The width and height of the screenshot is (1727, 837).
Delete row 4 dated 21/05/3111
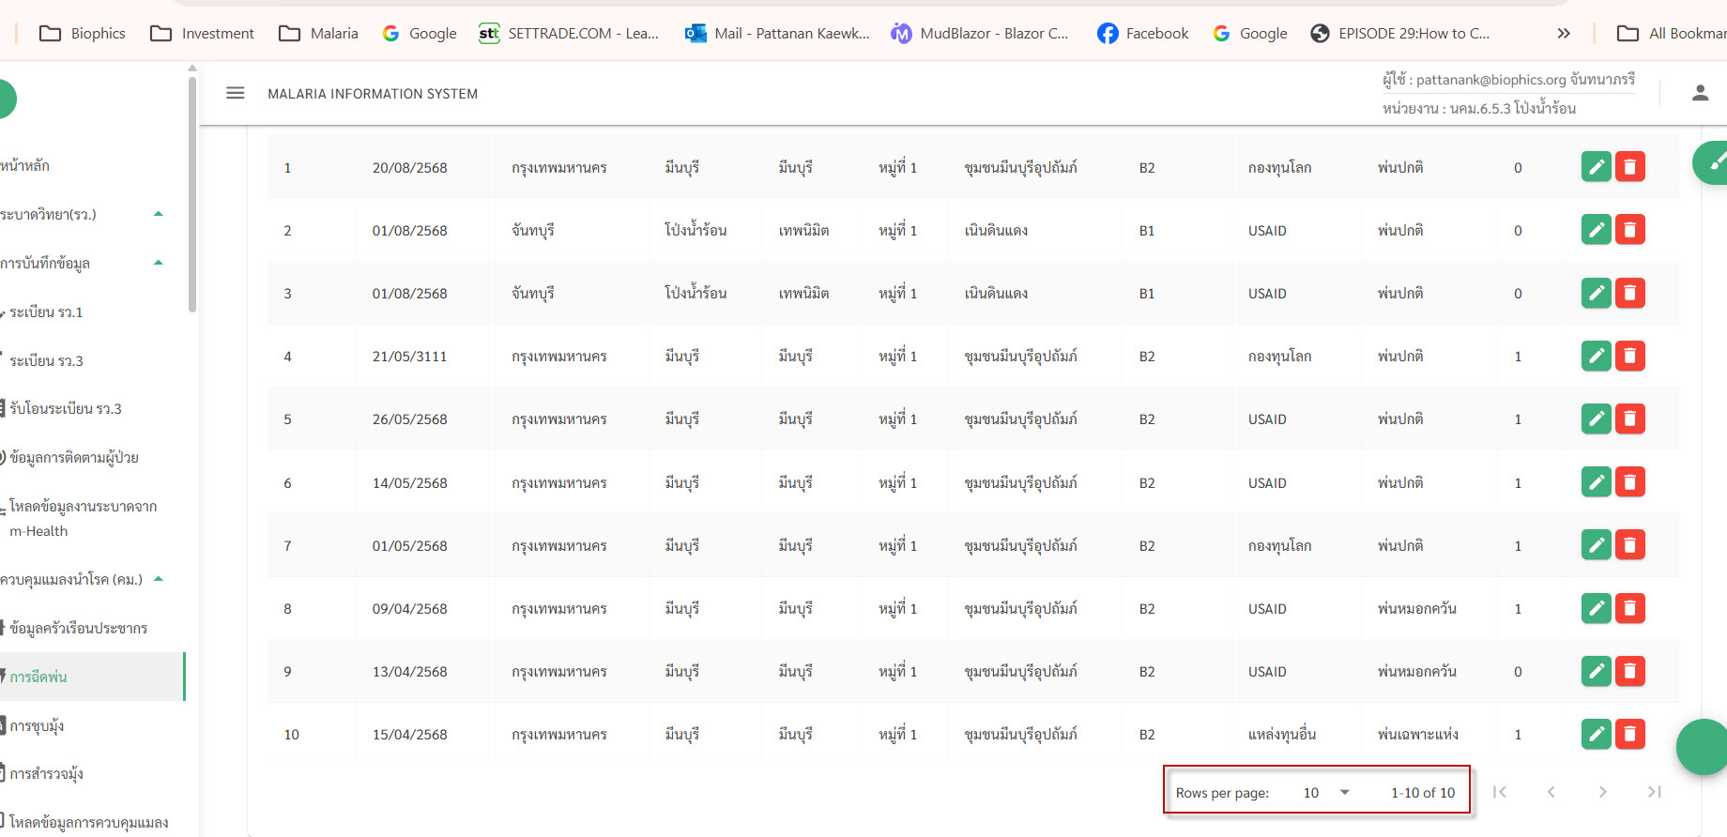pos(1630,356)
